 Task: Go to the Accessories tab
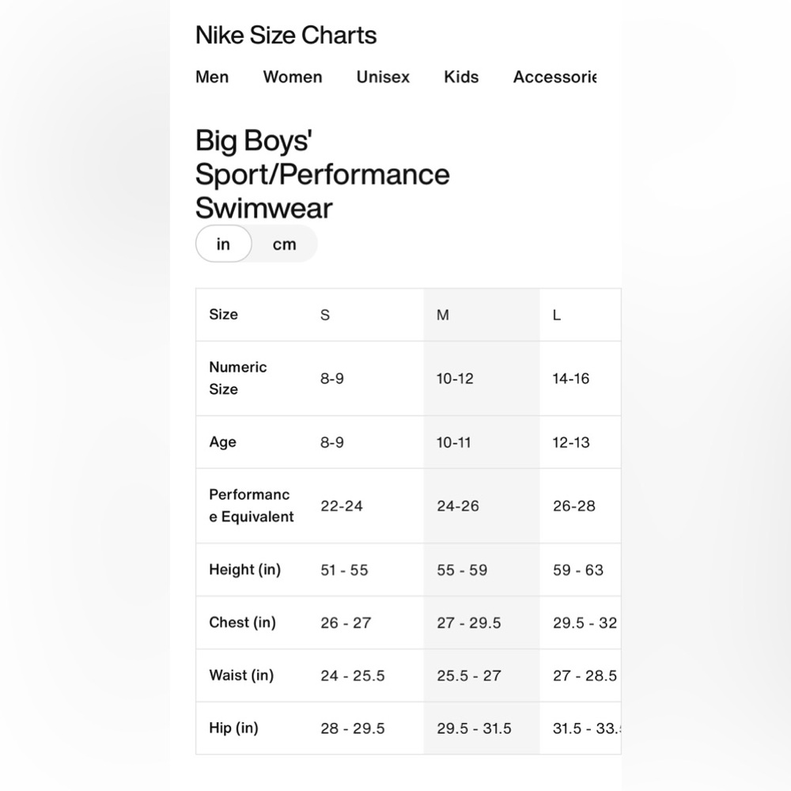click(x=555, y=77)
